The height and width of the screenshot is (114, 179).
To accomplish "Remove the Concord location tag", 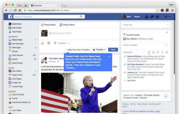I will (69, 43).
